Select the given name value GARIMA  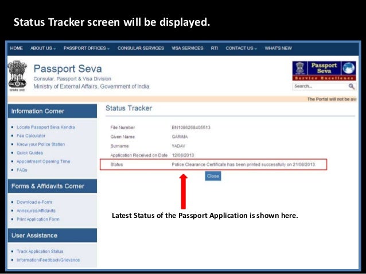click(180, 137)
